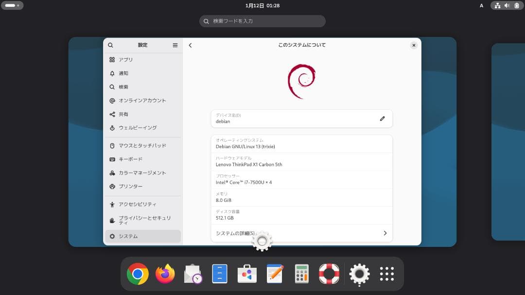Click the search icon in the Settings sidebar
The height and width of the screenshot is (295, 525).
click(x=110, y=45)
